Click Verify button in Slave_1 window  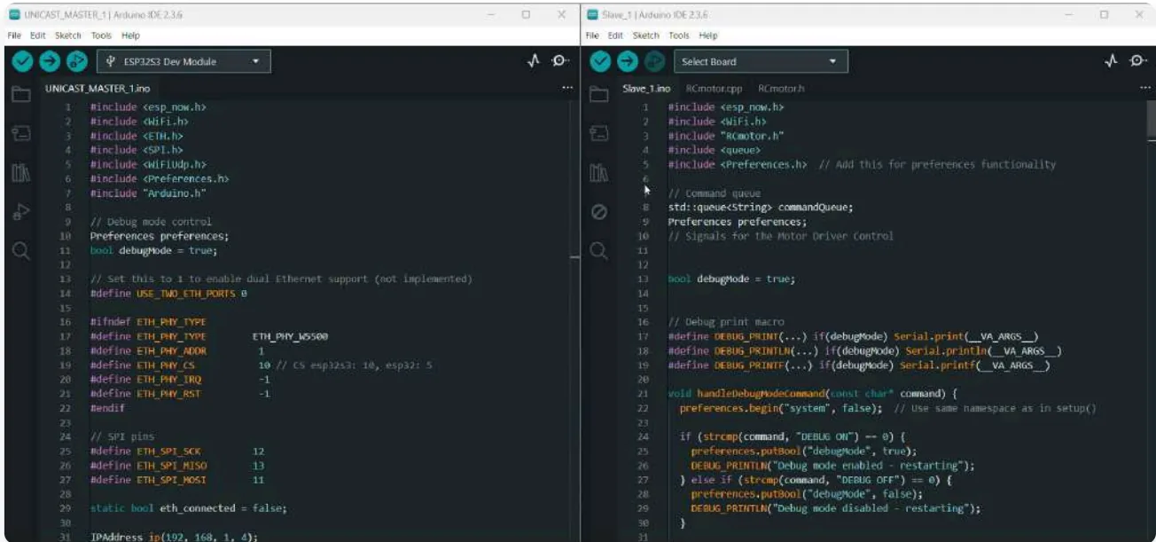pos(600,61)
